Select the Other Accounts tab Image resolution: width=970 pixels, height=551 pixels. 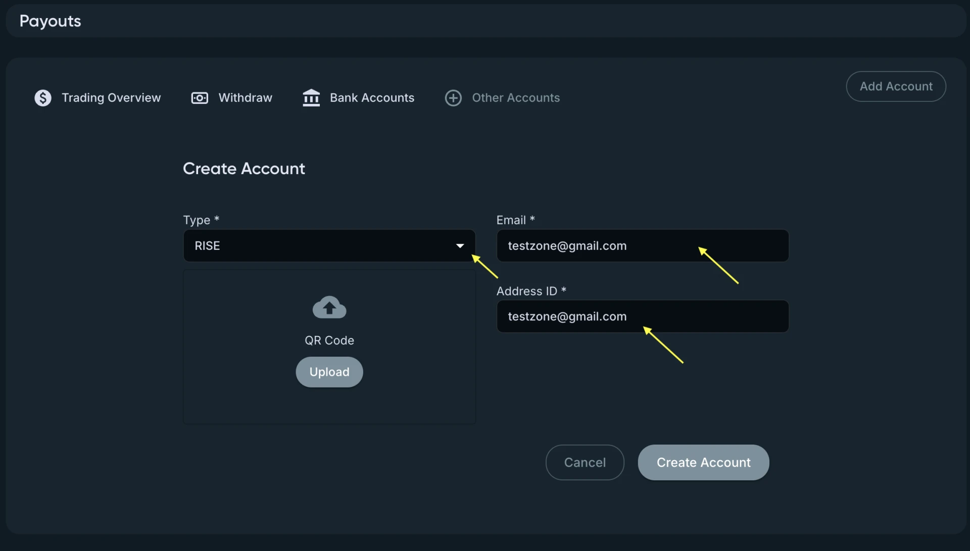tap(516, 98)
